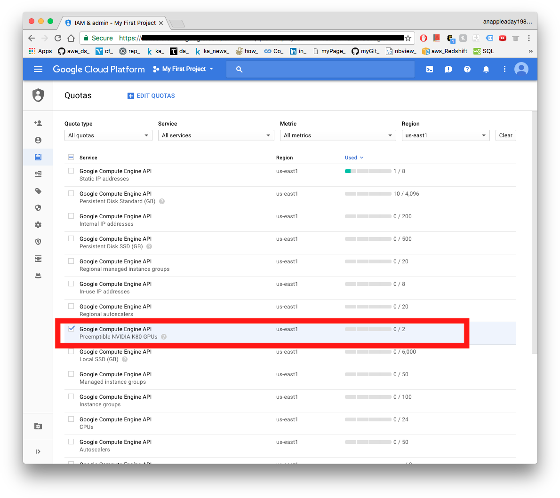Check the Static IP addresses row
Screen dimensions: 560x498
[71, 171]
